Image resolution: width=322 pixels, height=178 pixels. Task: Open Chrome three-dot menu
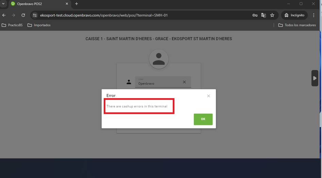(313, 15)
